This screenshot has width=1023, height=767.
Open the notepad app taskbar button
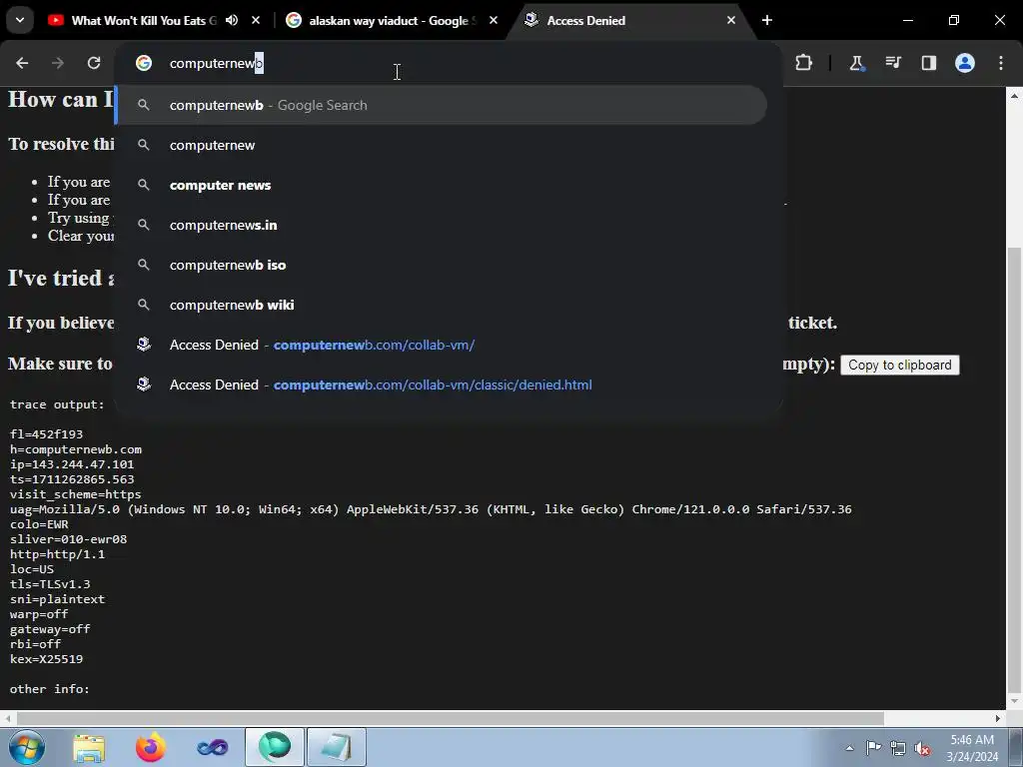(337, 747)
